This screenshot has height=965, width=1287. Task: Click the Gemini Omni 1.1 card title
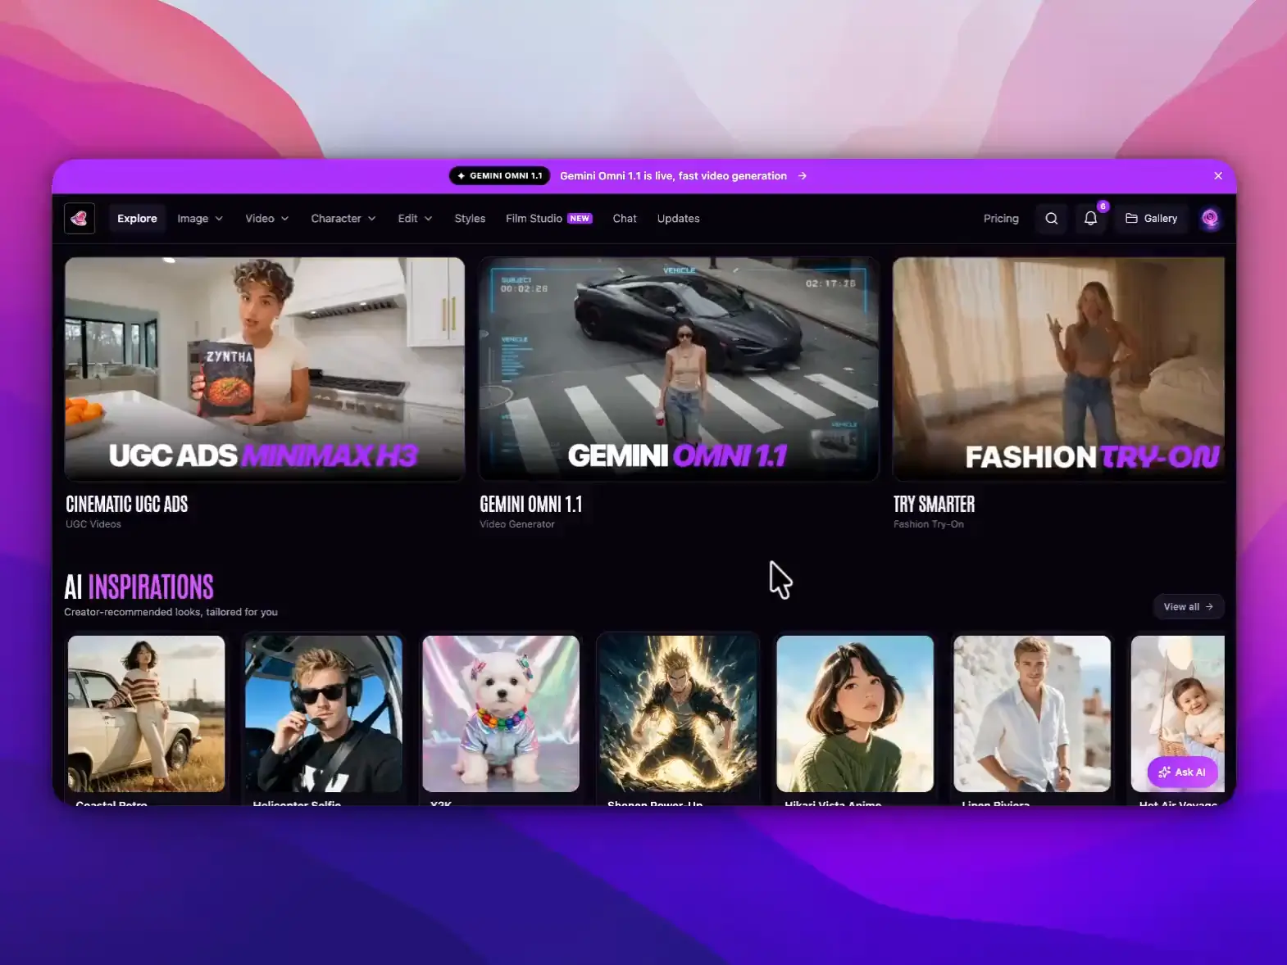(531, 504)
